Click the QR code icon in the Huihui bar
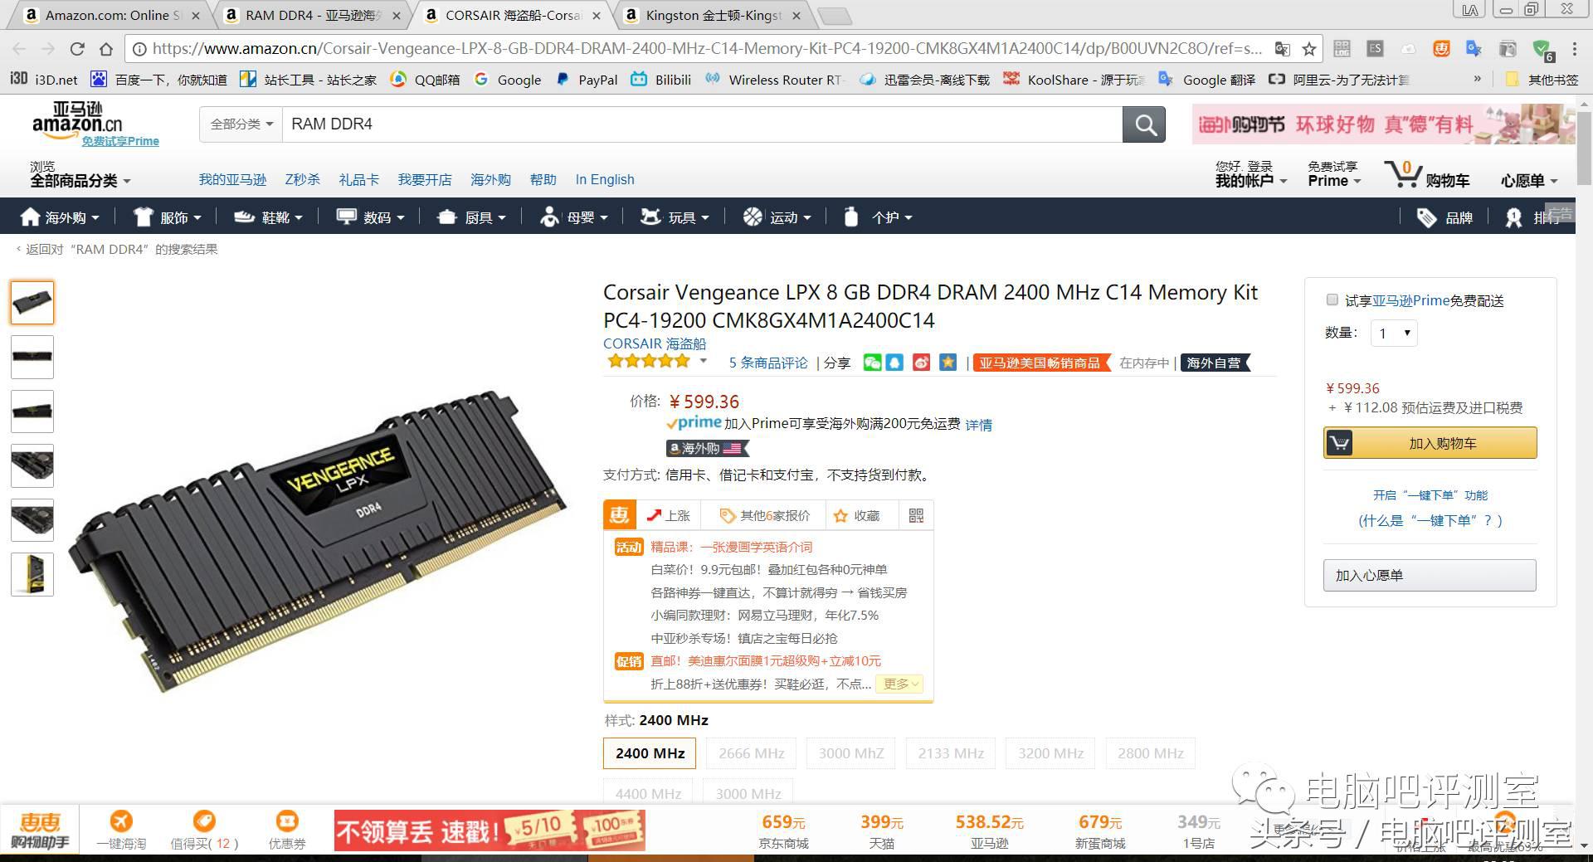This screenshot has width=1593, height=862. (x=916, y=516)
